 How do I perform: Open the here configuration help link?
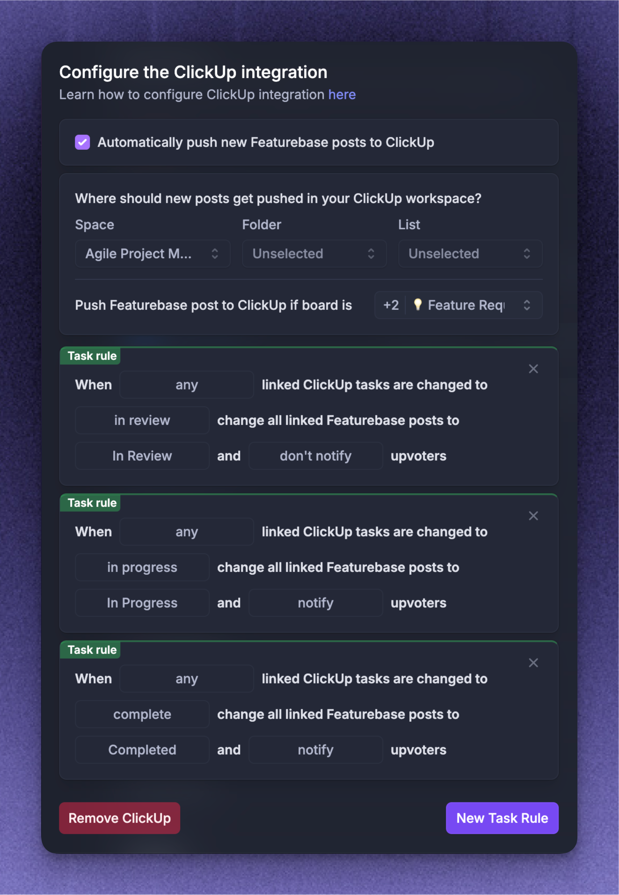click(x=342, y=95)
